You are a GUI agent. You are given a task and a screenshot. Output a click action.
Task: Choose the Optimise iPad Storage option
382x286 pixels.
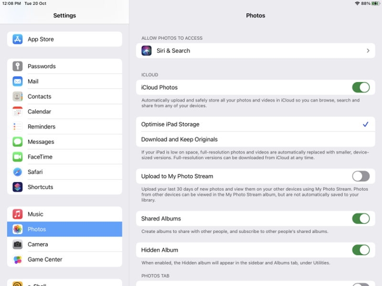[x=170, y=124]
